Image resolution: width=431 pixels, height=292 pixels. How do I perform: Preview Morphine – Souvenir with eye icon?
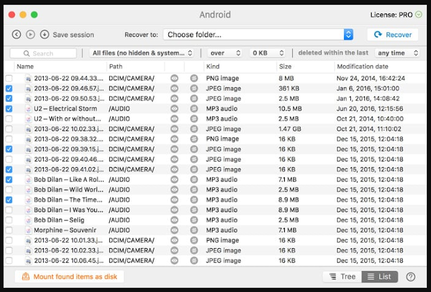[x=174, y=230]
